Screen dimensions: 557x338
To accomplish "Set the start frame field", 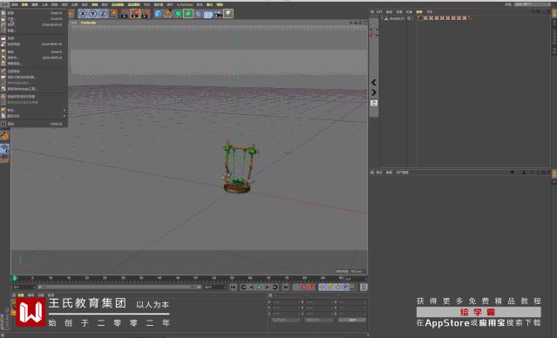I will (x=24, y=287).
